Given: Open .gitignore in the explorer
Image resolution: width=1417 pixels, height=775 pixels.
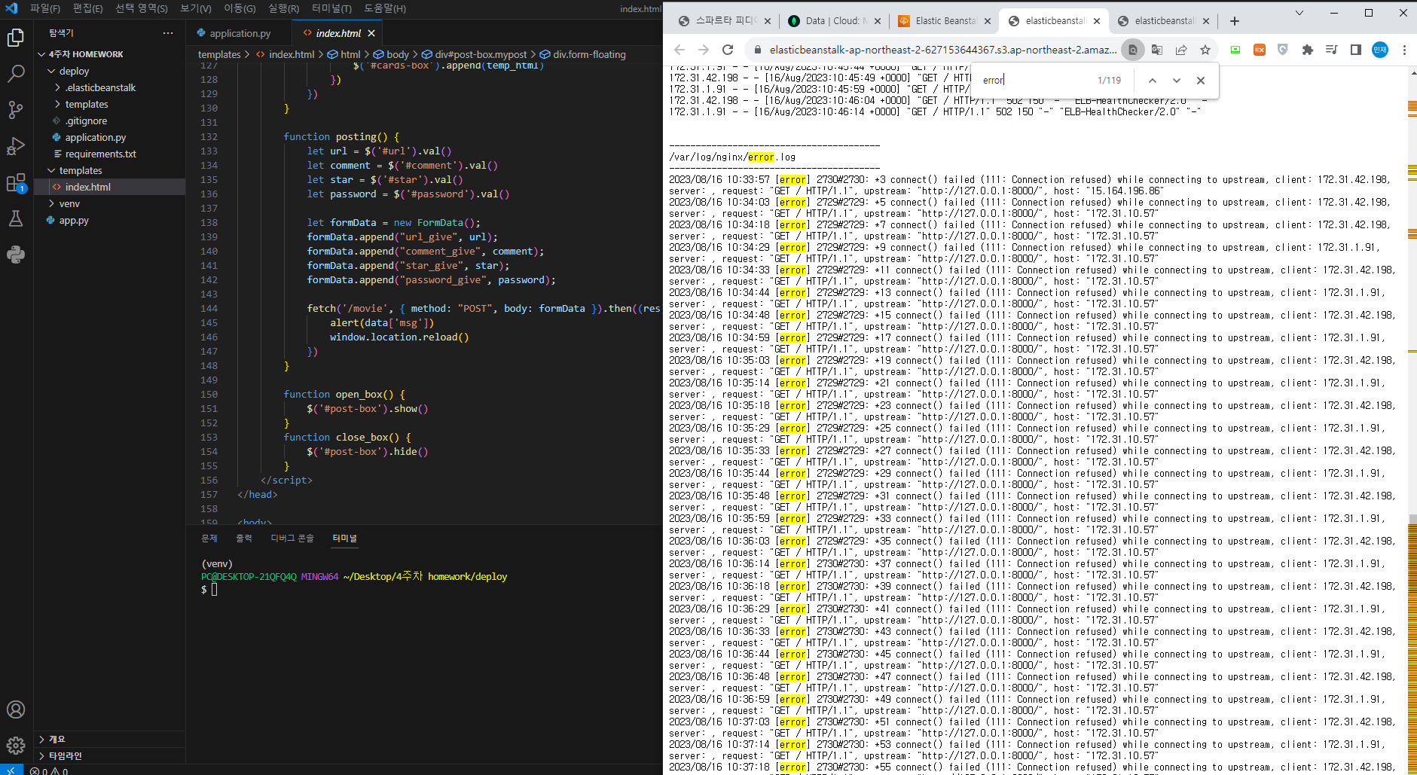Looking at the screenshot, I should 109,121.
